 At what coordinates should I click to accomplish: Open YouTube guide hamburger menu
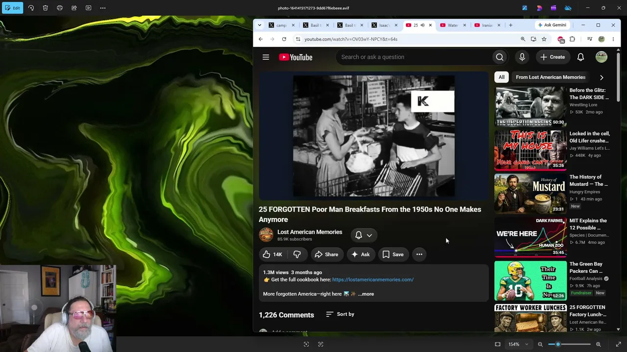point(266,57)
